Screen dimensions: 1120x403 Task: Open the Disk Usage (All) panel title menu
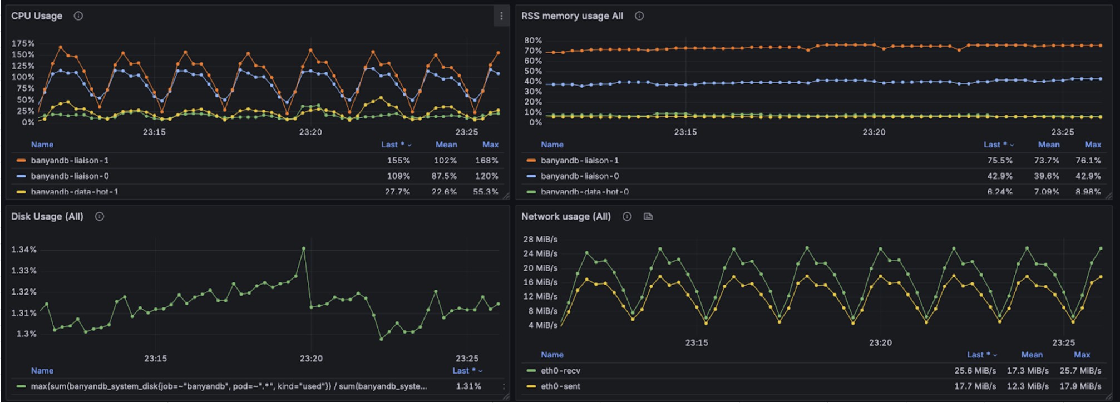pos(47,217)
